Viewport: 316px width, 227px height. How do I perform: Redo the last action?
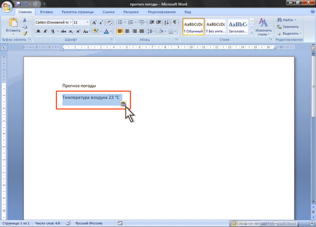[x=35, y=4]
